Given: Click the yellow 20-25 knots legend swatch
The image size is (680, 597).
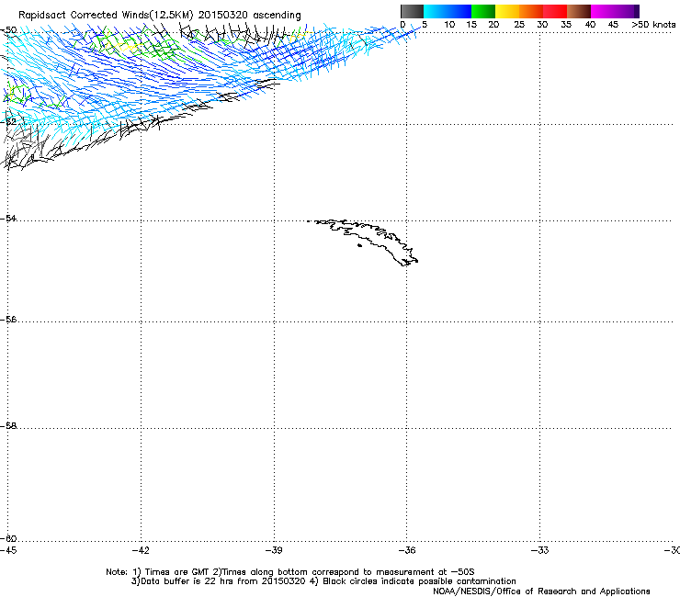Looking at the screenshot, I should click(x=507, y=11).
